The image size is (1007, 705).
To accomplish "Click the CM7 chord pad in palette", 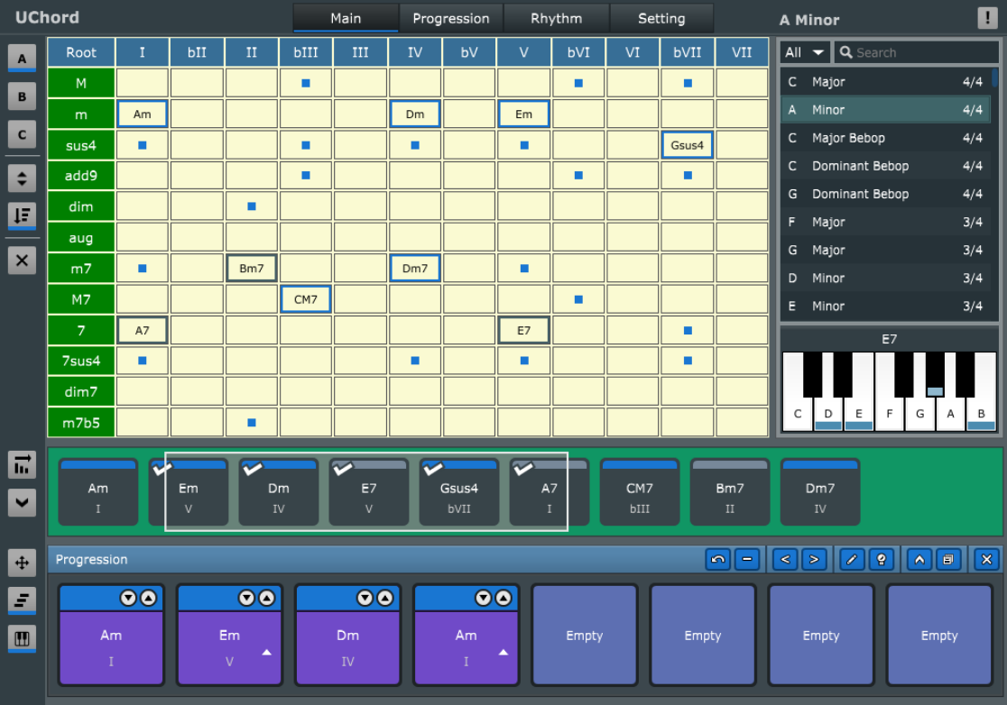I will 640,492.
